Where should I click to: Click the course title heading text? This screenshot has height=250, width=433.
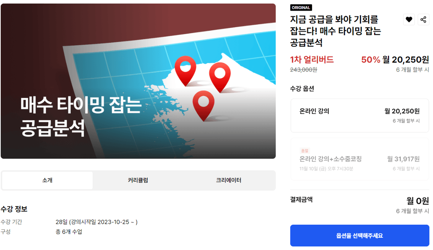coord(335,31)
